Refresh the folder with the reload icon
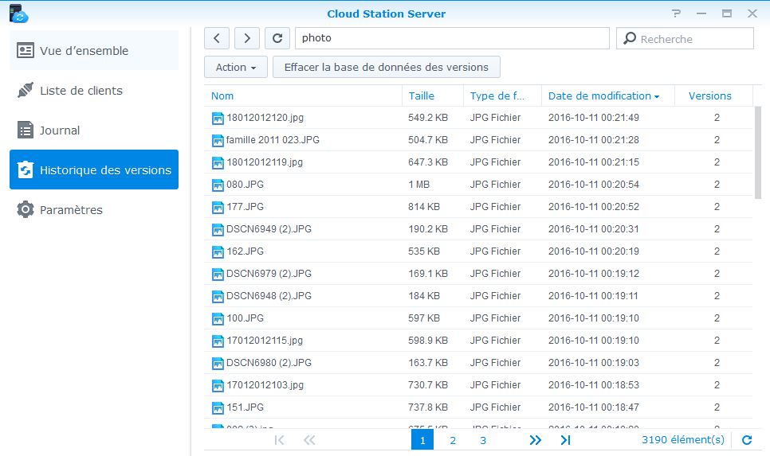 [x=277, y=38]
